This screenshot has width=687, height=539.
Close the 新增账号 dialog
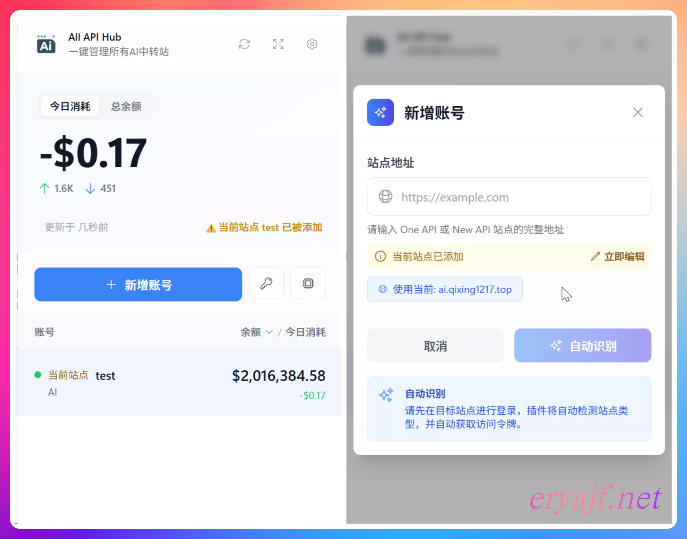637,112
